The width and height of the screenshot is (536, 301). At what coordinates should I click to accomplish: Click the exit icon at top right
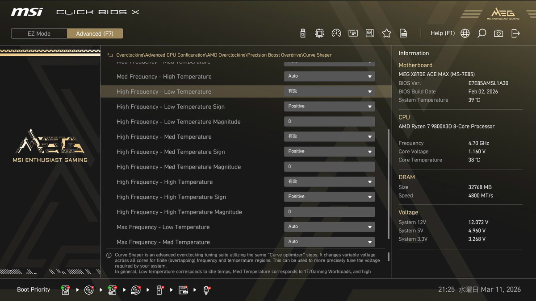tap(515, 33)
